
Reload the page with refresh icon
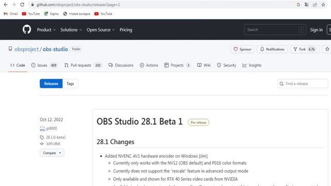pos(22,5)
